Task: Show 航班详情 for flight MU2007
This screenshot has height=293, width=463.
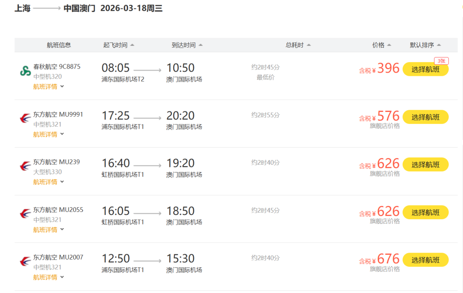Action: point(48,277)
